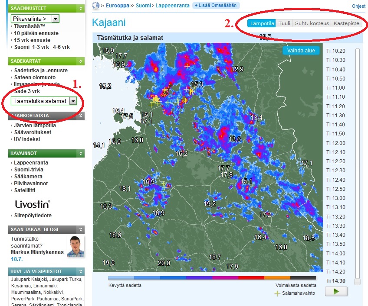The width and height of the screenshot is (368, 306).
Task: Click the Vaihda alue button
Action: pos(301,51)
